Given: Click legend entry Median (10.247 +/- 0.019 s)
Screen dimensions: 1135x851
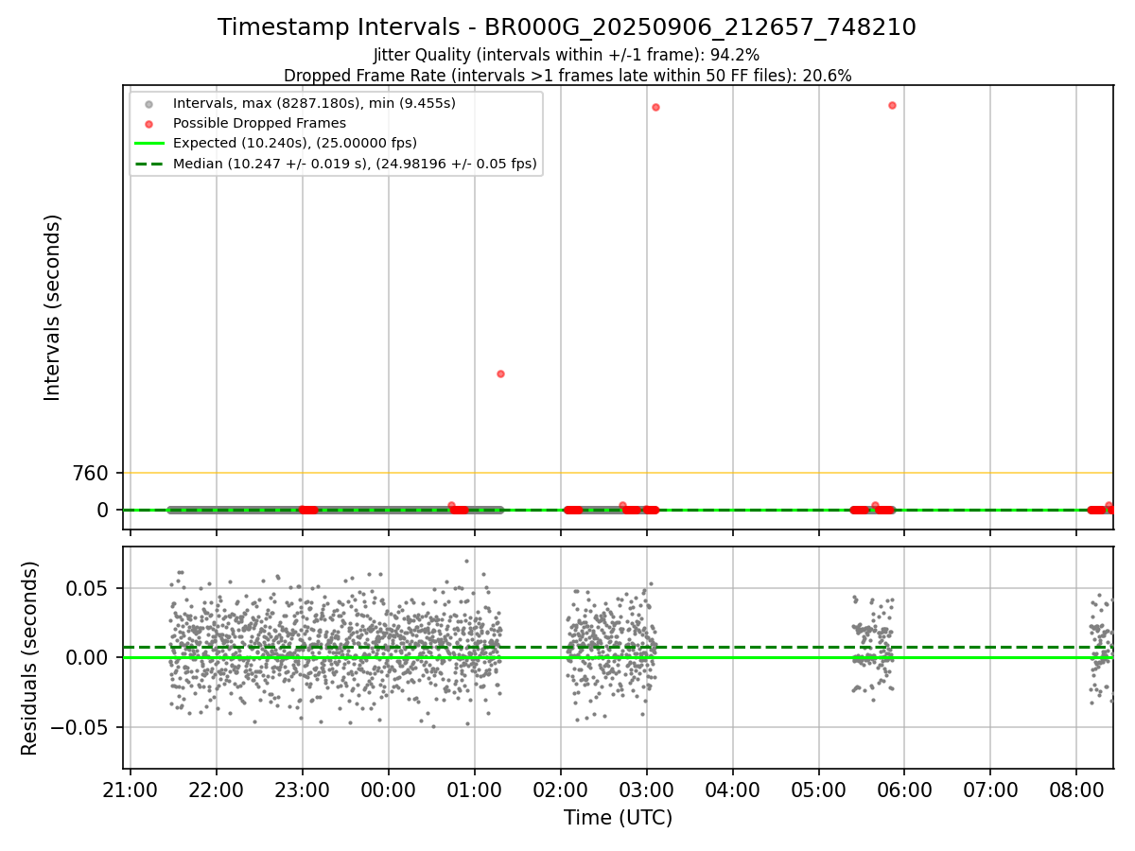Looking at the screenshot, I should [x=355, y=164].
